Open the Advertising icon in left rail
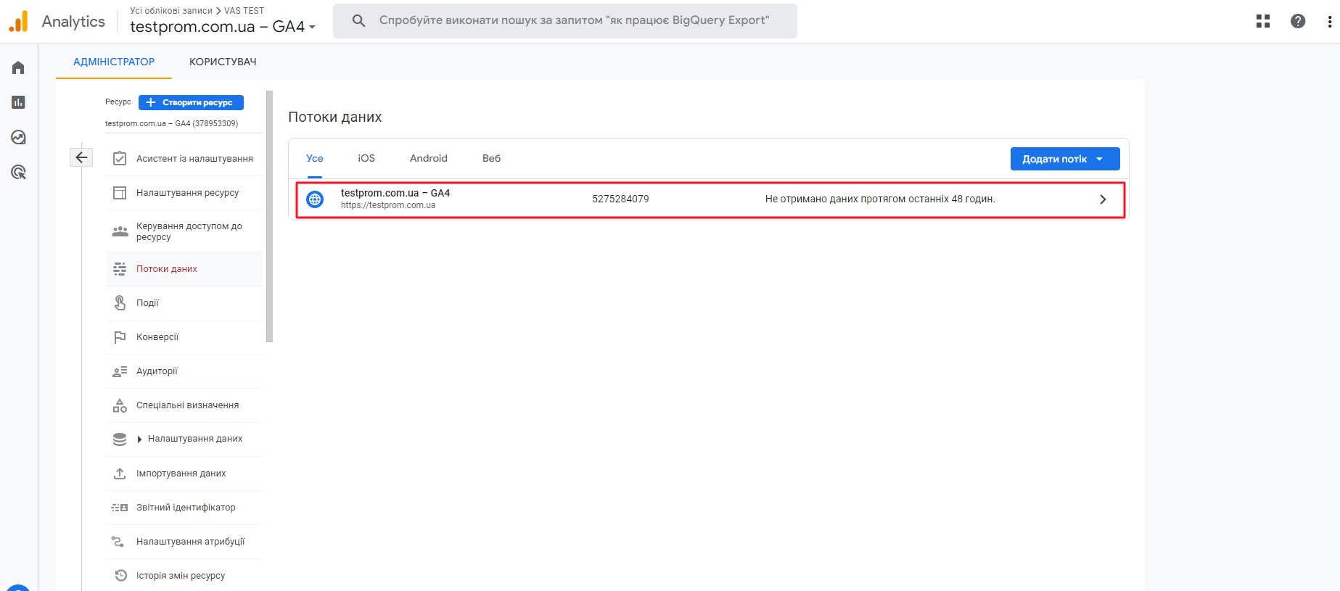 [x=18, y=172]
